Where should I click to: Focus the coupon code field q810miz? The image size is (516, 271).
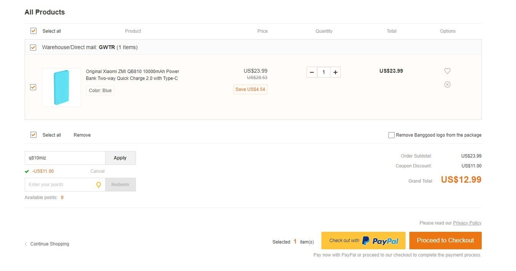click(x=65, y=158)
